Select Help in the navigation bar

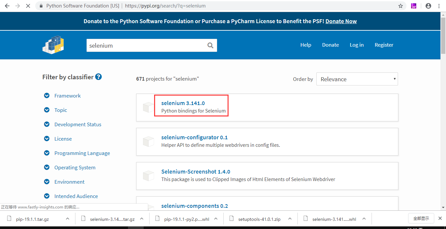(306, 45)
